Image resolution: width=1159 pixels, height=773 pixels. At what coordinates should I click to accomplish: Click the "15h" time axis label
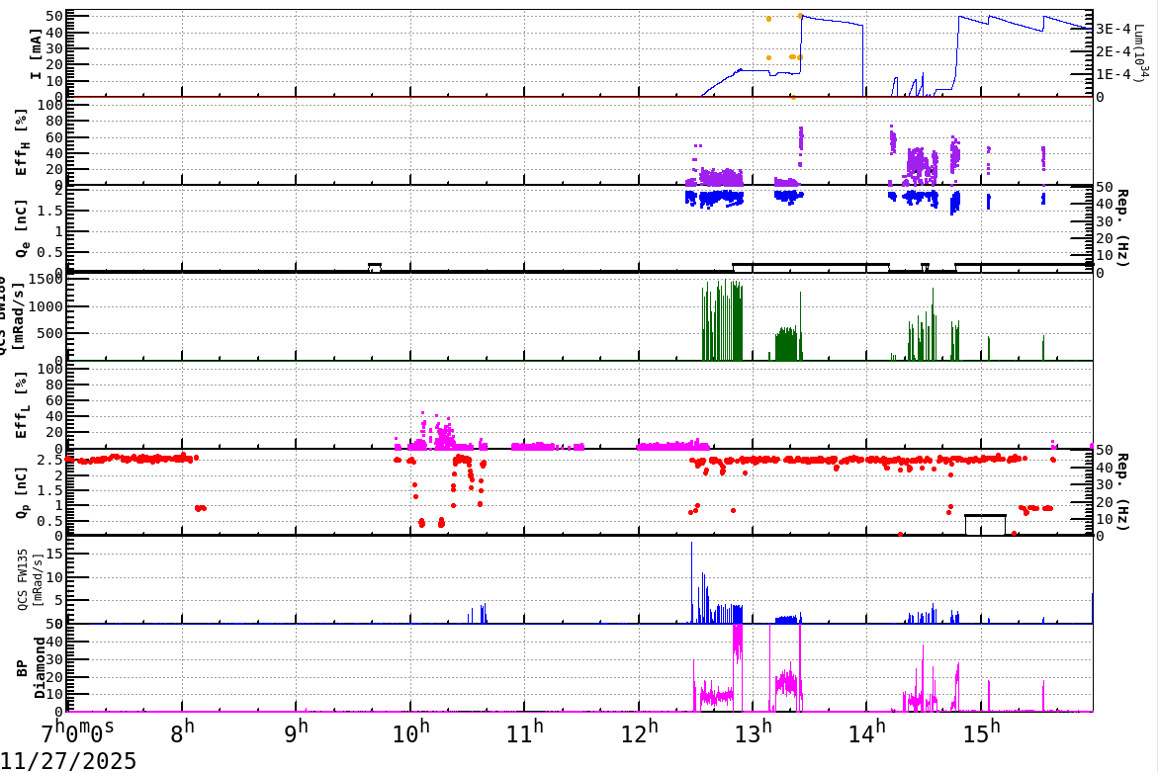click(x=983, y=733)
